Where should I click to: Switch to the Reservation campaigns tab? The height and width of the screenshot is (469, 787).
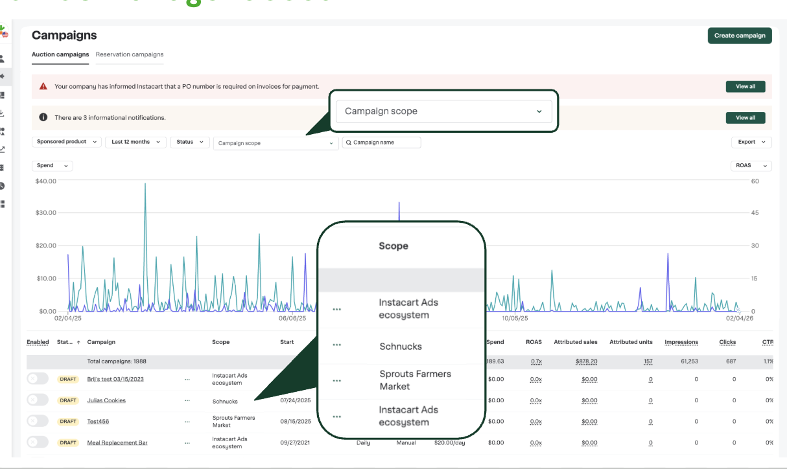(x=130, y=55)
